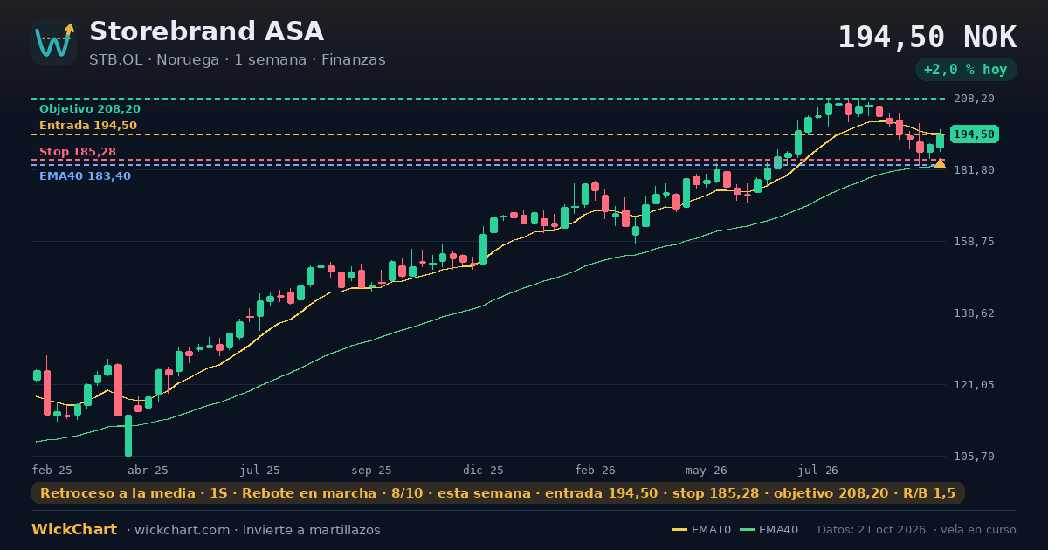Click the EMA40 183,40 label
Screen dimensions: 1048x550
click(x=85, y=176)
